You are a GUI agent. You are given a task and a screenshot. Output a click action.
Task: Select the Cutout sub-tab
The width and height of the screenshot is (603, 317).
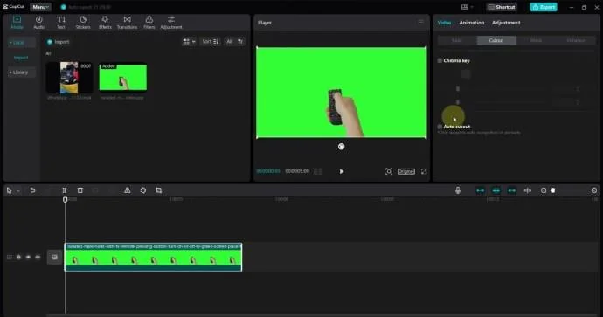tap(496, 40)
